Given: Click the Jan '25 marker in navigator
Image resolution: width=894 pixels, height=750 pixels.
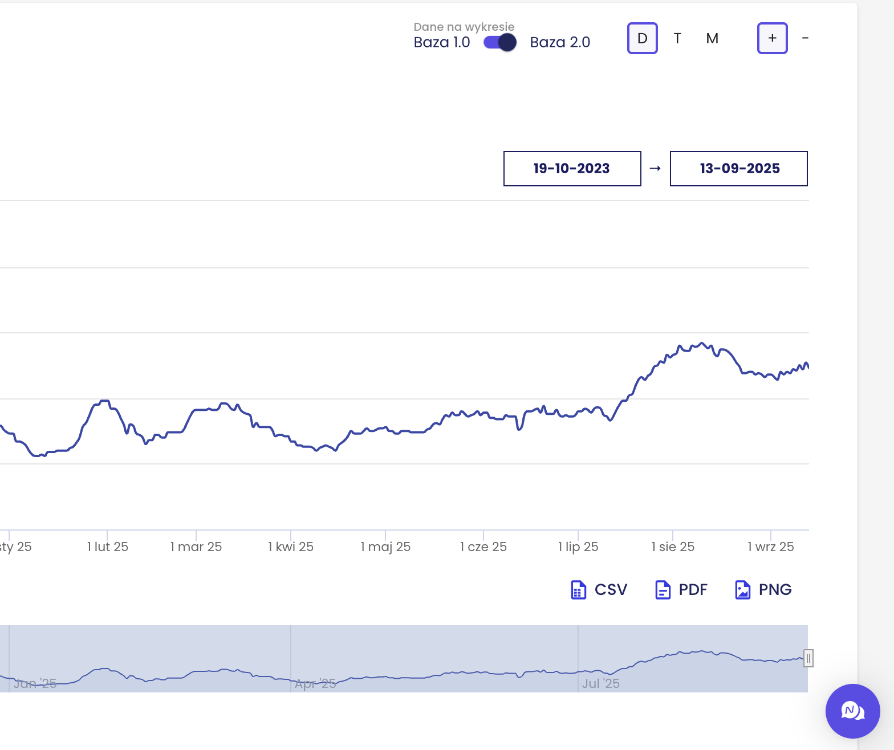Looking at the screenshot, I should pos(35,683).
